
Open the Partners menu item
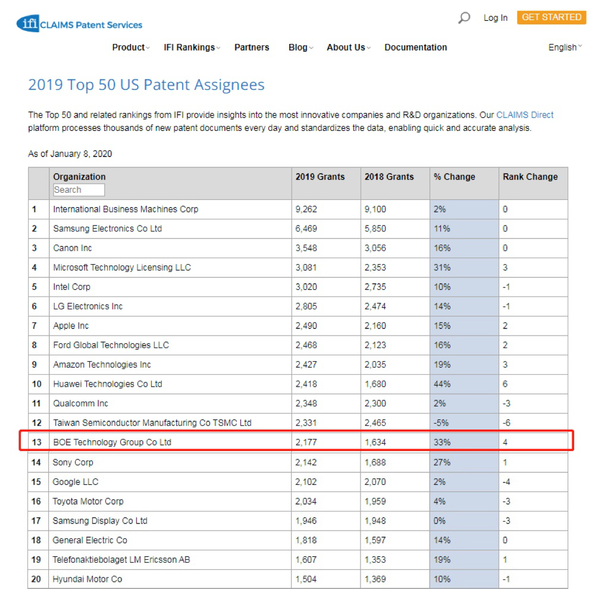[x=251, y=48]
